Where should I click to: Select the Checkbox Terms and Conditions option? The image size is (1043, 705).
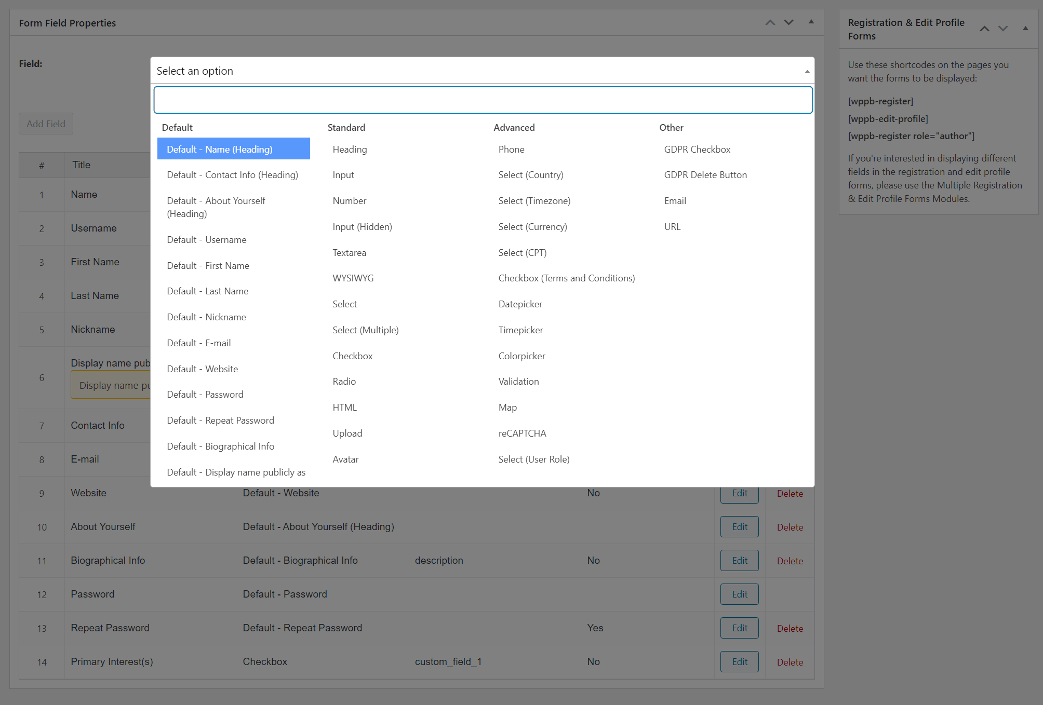point(566,278)
